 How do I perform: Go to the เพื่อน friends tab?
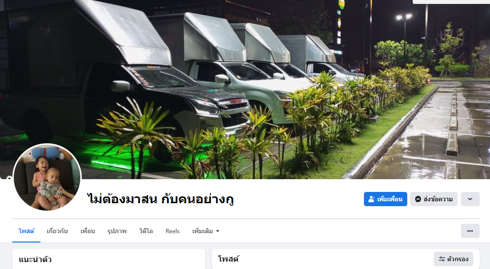[x=88, y=231]
